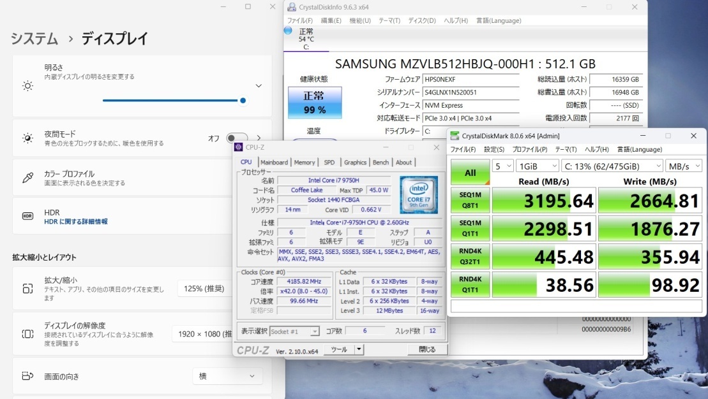
Task: Click the brightness sun icon
Action: pyautogui.click(x=27, y=85)
